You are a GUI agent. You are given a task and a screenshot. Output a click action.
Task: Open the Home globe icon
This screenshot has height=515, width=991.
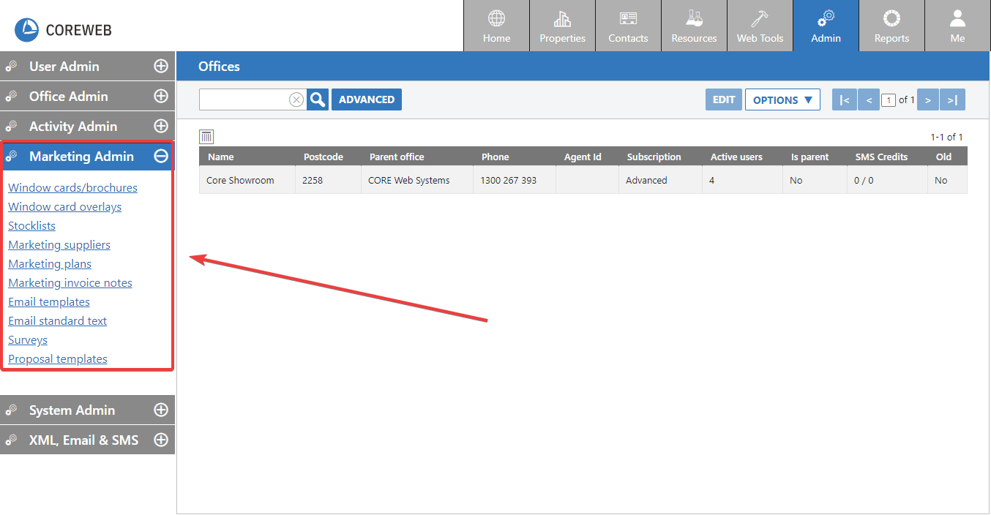pyautogui.click(x=496, y=19)
